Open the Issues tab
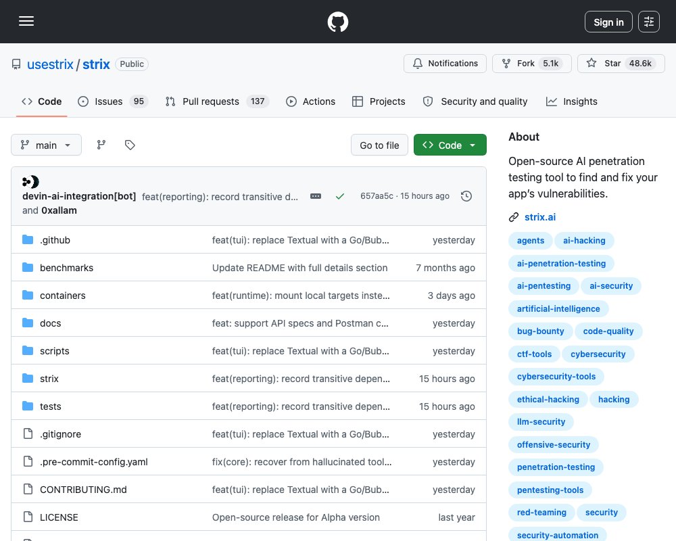The image size is (676, 541). (x=113, y=101)
